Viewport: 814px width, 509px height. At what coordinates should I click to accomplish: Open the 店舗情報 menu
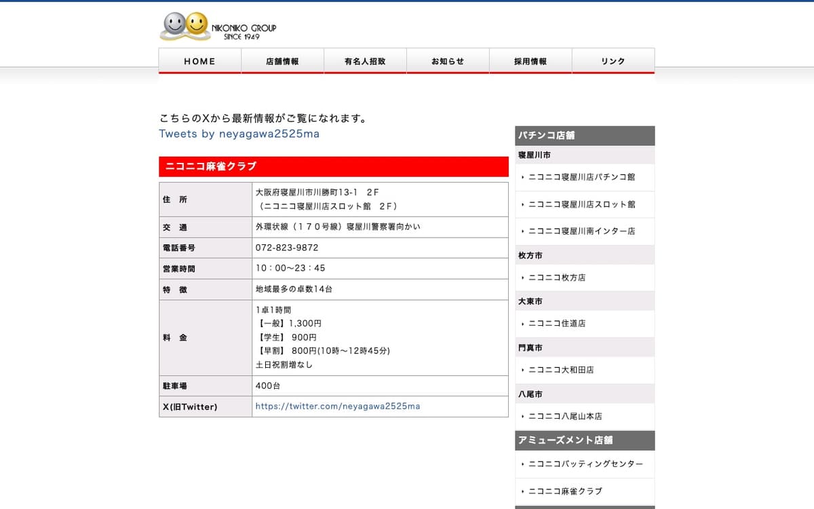pos(282,61)
